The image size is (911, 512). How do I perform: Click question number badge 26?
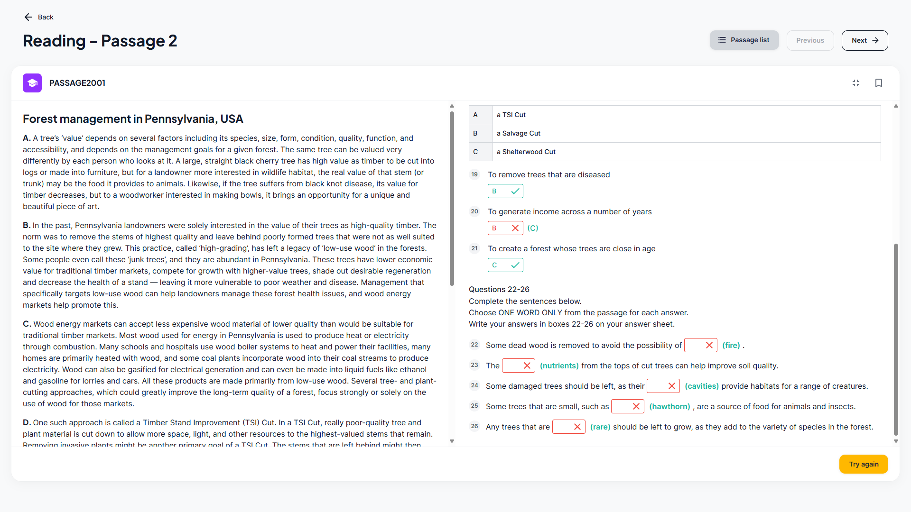474,426
